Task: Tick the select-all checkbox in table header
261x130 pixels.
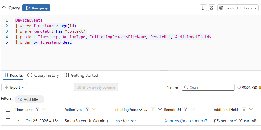Action: pos(8,109)
